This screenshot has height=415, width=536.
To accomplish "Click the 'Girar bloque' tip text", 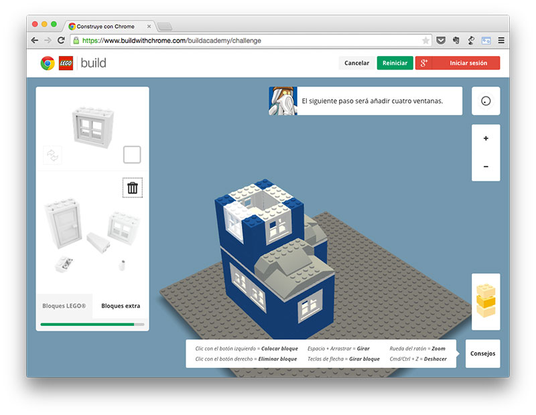I will (364, 359).
